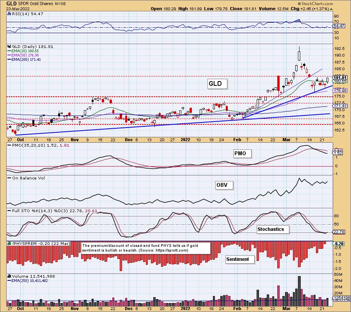Viewport: 351px width, 312px height.
Task: Click the stochastics 80 axis level label
Action: coord(336,216)
